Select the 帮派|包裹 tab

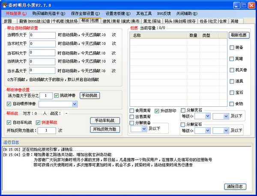(90, 20)
